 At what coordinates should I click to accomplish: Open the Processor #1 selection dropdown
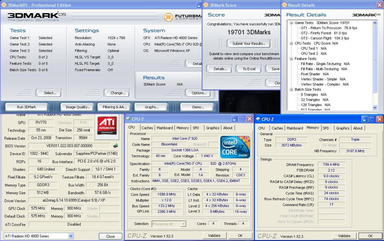pos(183,224)
